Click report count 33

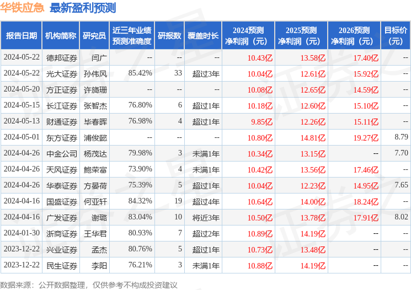[178, 73]
